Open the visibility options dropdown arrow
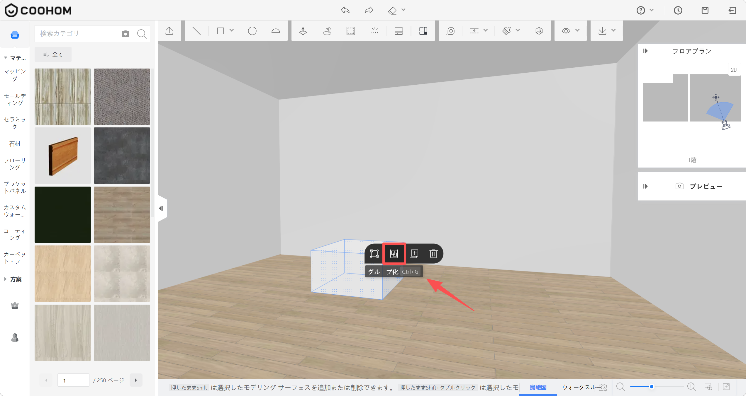The image size is (746, 396). click(577, 30)
